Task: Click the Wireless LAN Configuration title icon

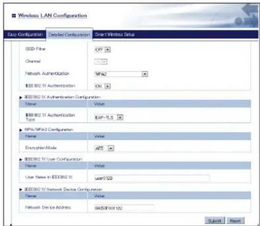Action: click(14, 16)
